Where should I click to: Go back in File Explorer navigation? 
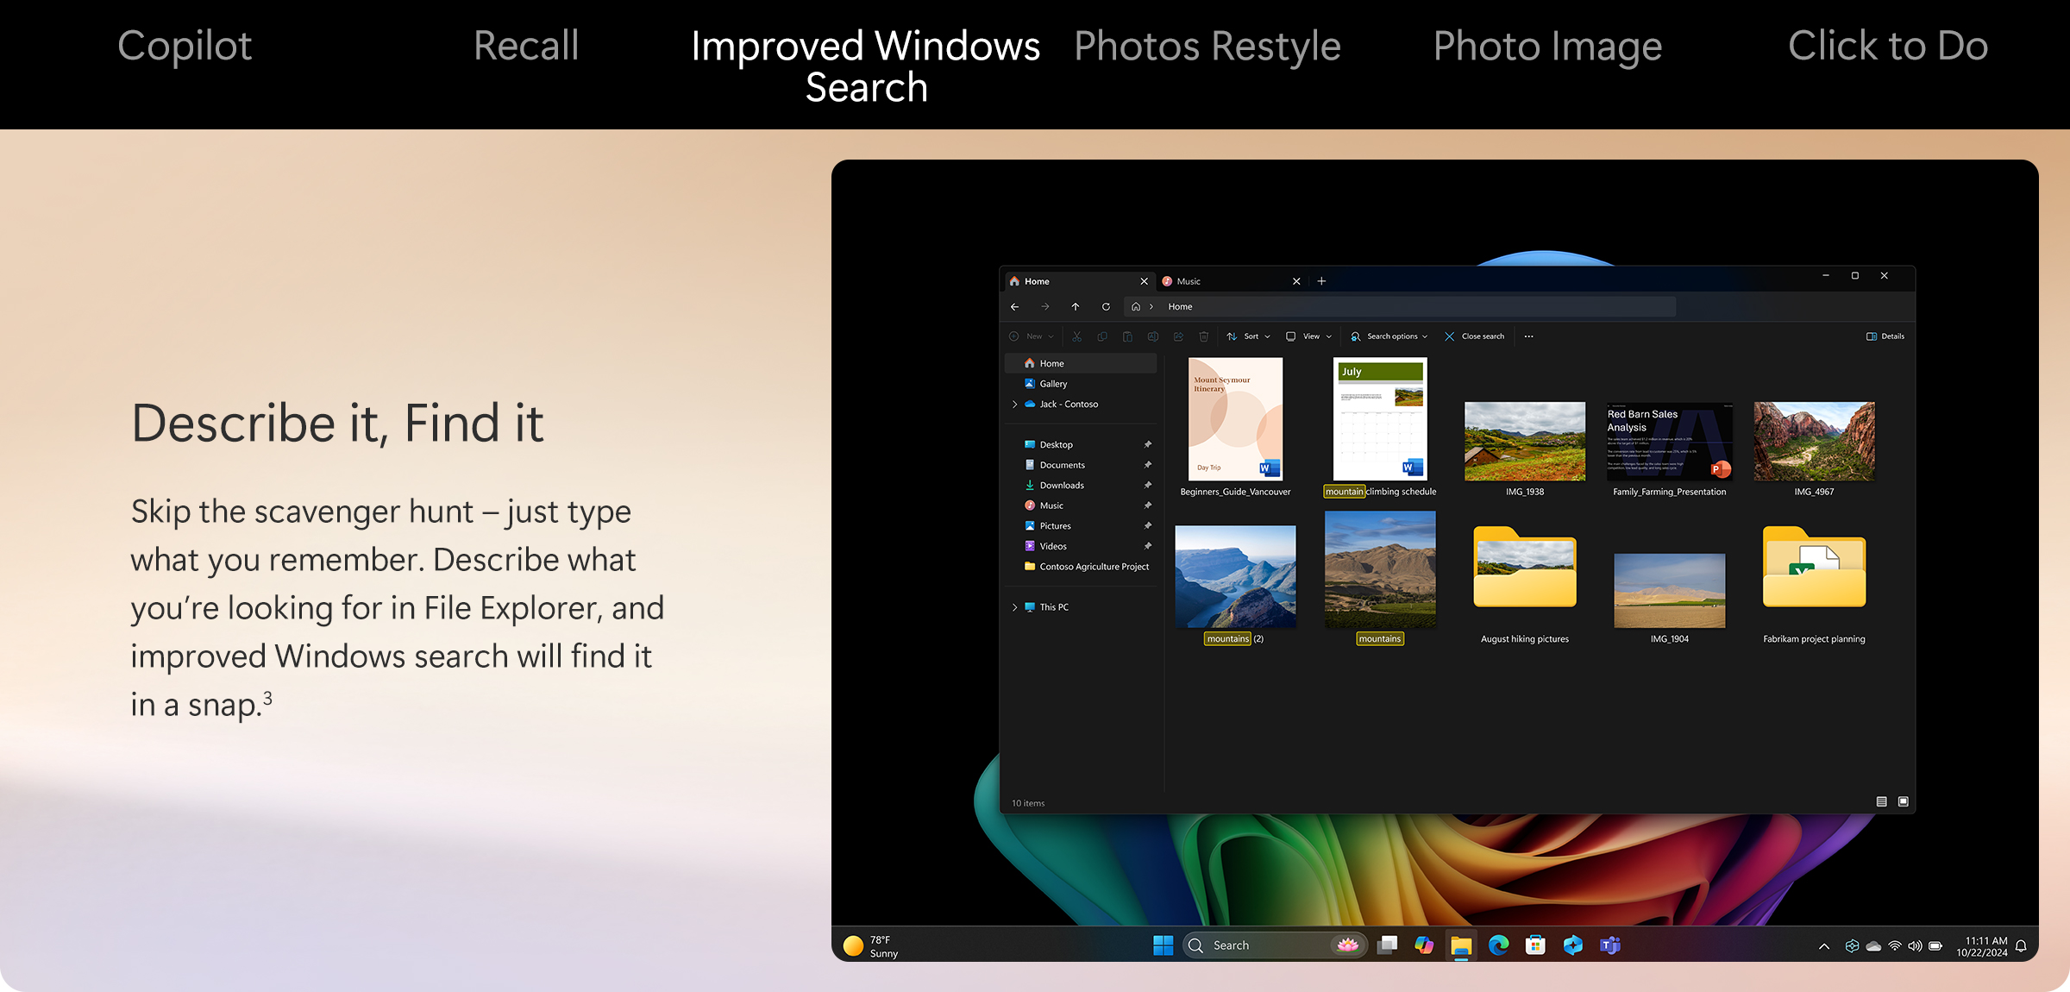1015,307
